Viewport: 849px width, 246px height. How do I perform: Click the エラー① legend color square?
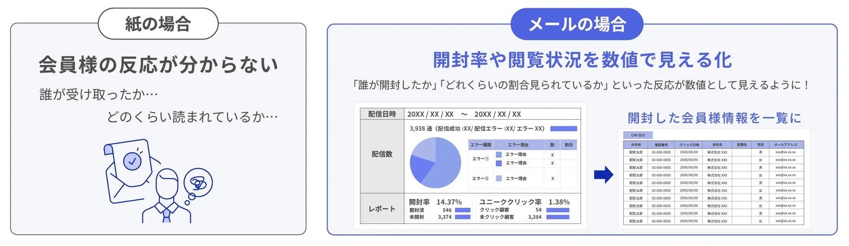499,154
